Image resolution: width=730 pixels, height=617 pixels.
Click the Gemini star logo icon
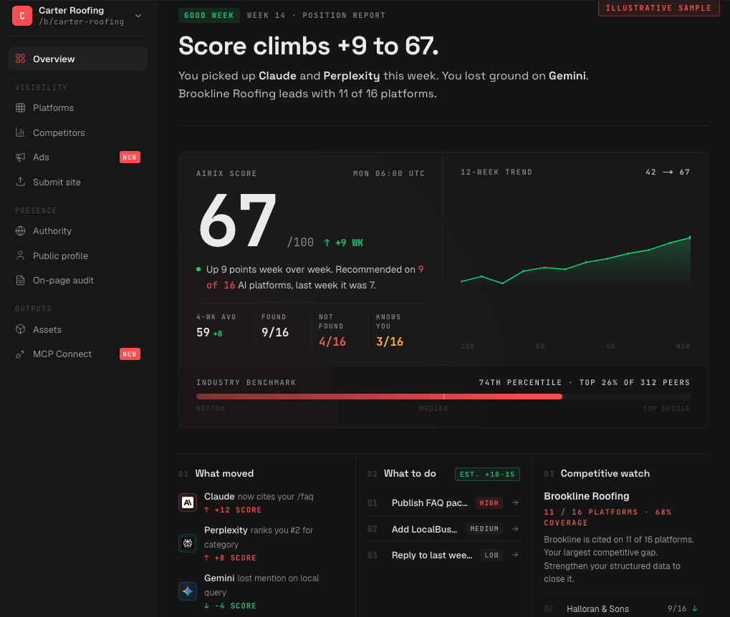tap(188, 591)
